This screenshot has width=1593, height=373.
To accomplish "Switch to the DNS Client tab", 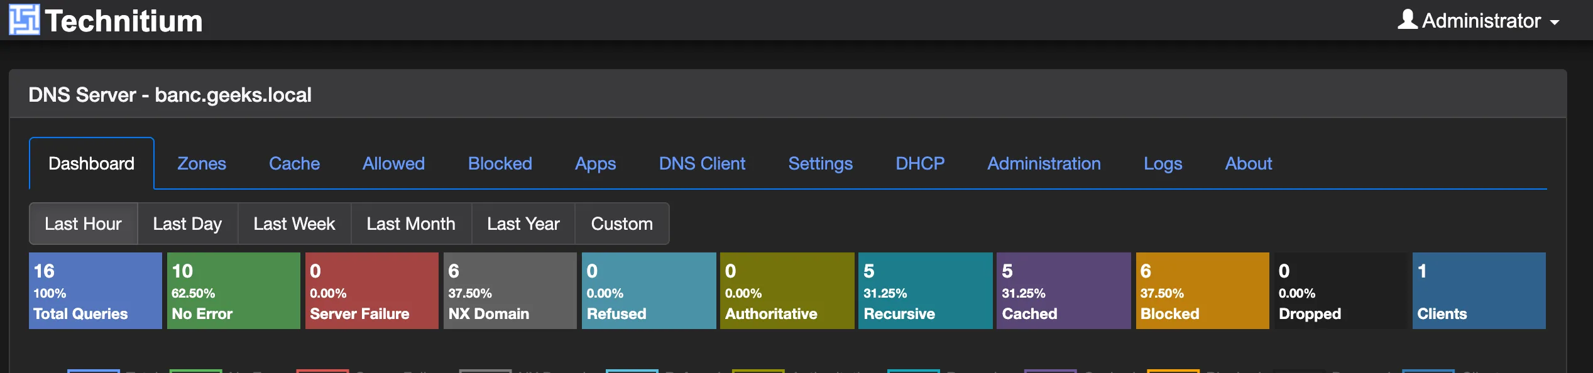I will tap(702, 163).
